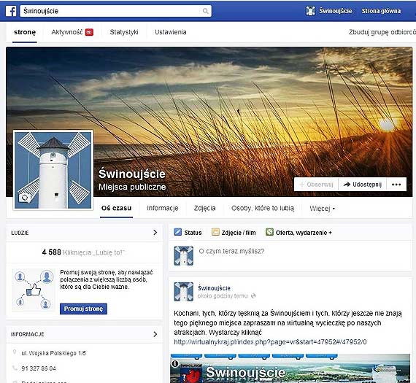
Task: Click the Status composer option
Action: tap(188, 232)
